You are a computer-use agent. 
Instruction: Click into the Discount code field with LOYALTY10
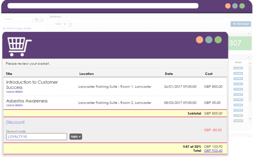(37, 136)
